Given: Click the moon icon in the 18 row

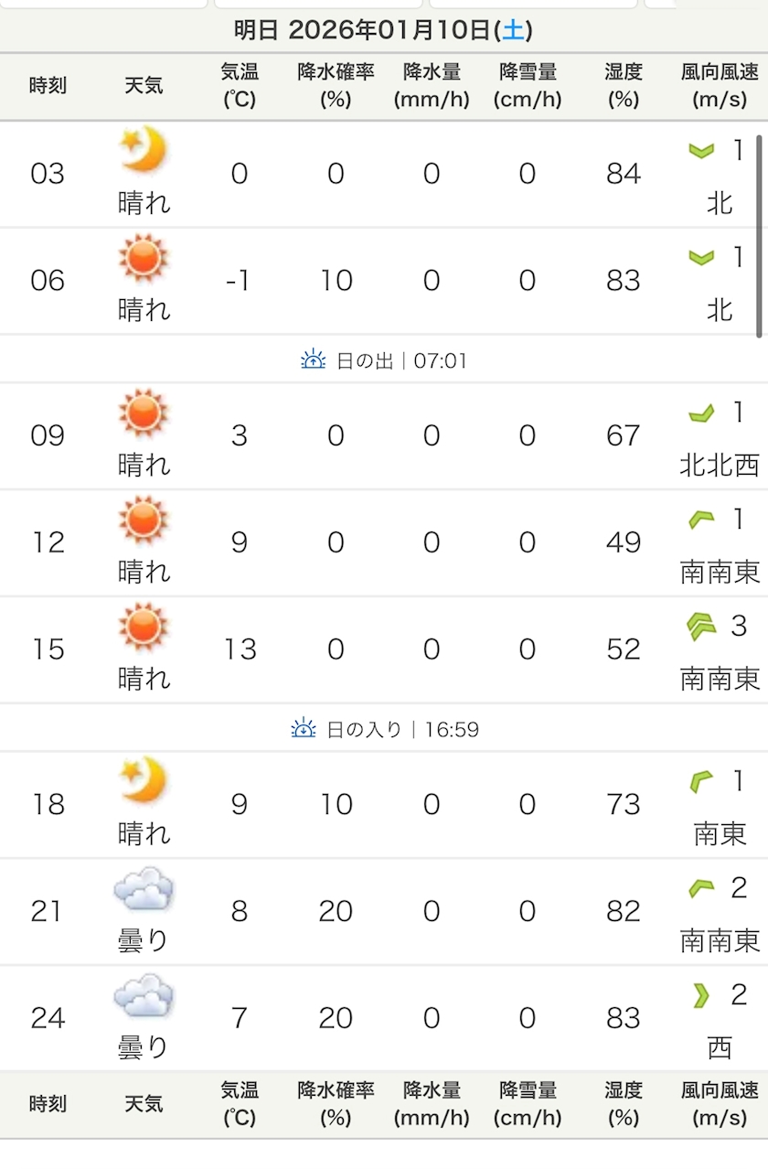Looking at the screenshot, I should (144, 780).
